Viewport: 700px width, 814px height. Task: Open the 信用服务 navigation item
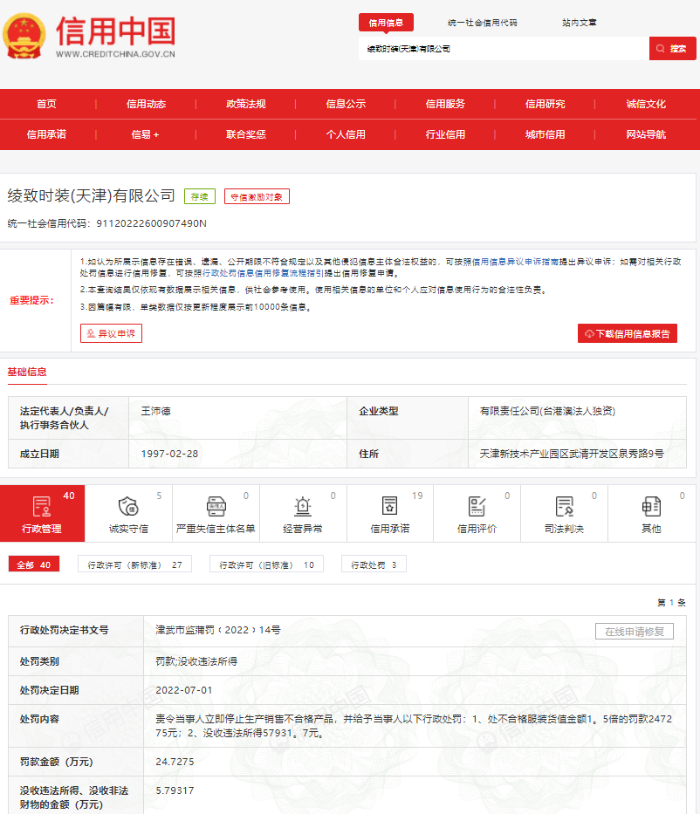445,104
